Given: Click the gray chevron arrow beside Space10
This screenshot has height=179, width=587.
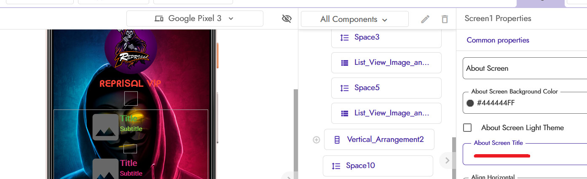Looking at the screenshot, I should click(x=447, y=160).
